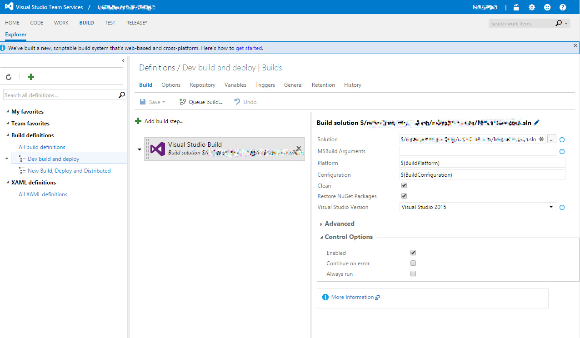The height and width of the screenshot is (338, 580).
Task: Click the search magnifier next to definitions search
Action: (x=121, y=94)
